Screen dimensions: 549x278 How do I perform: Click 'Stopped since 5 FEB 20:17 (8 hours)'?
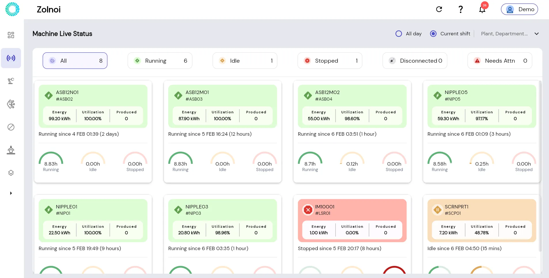click(340, 248)
